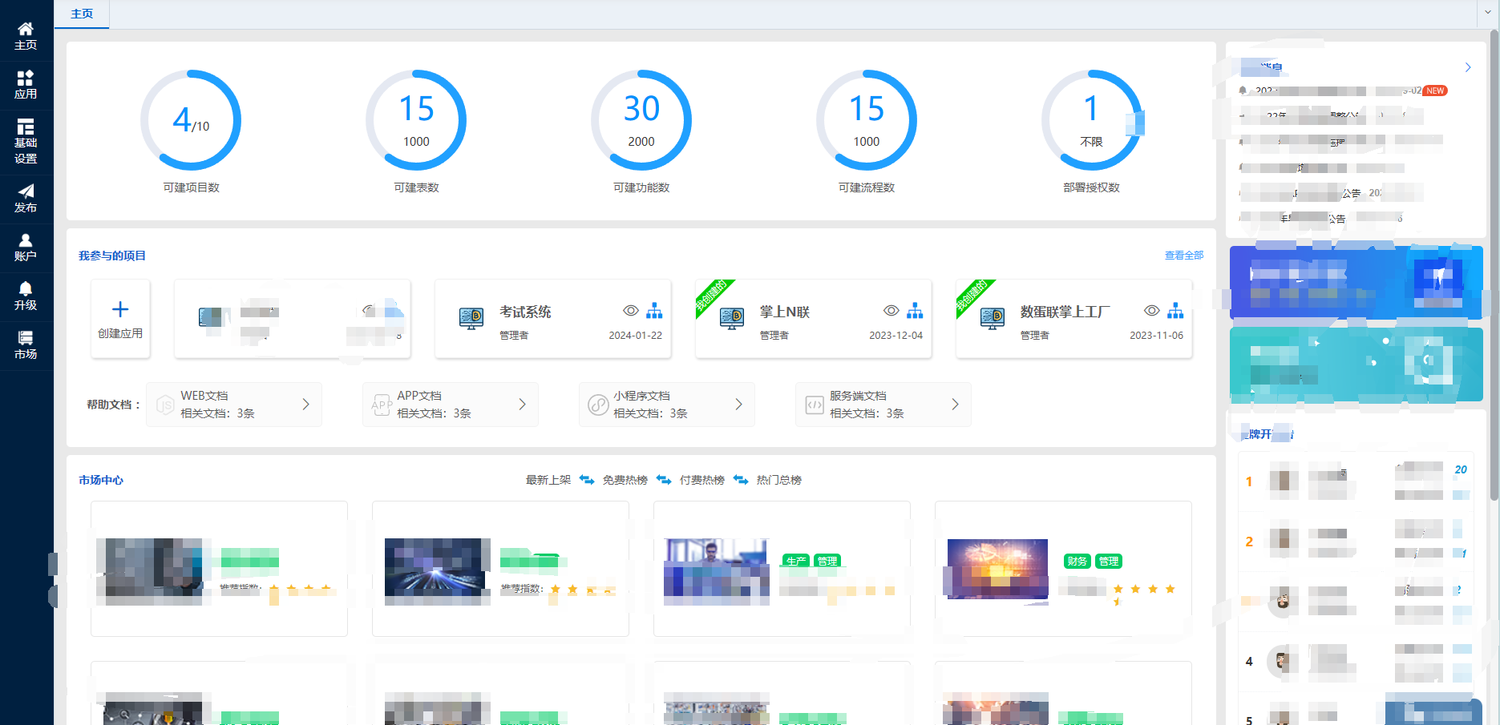
Task: Open the 数蛋联掌上工厂 project title
Action: click(x=1065, y=312)
